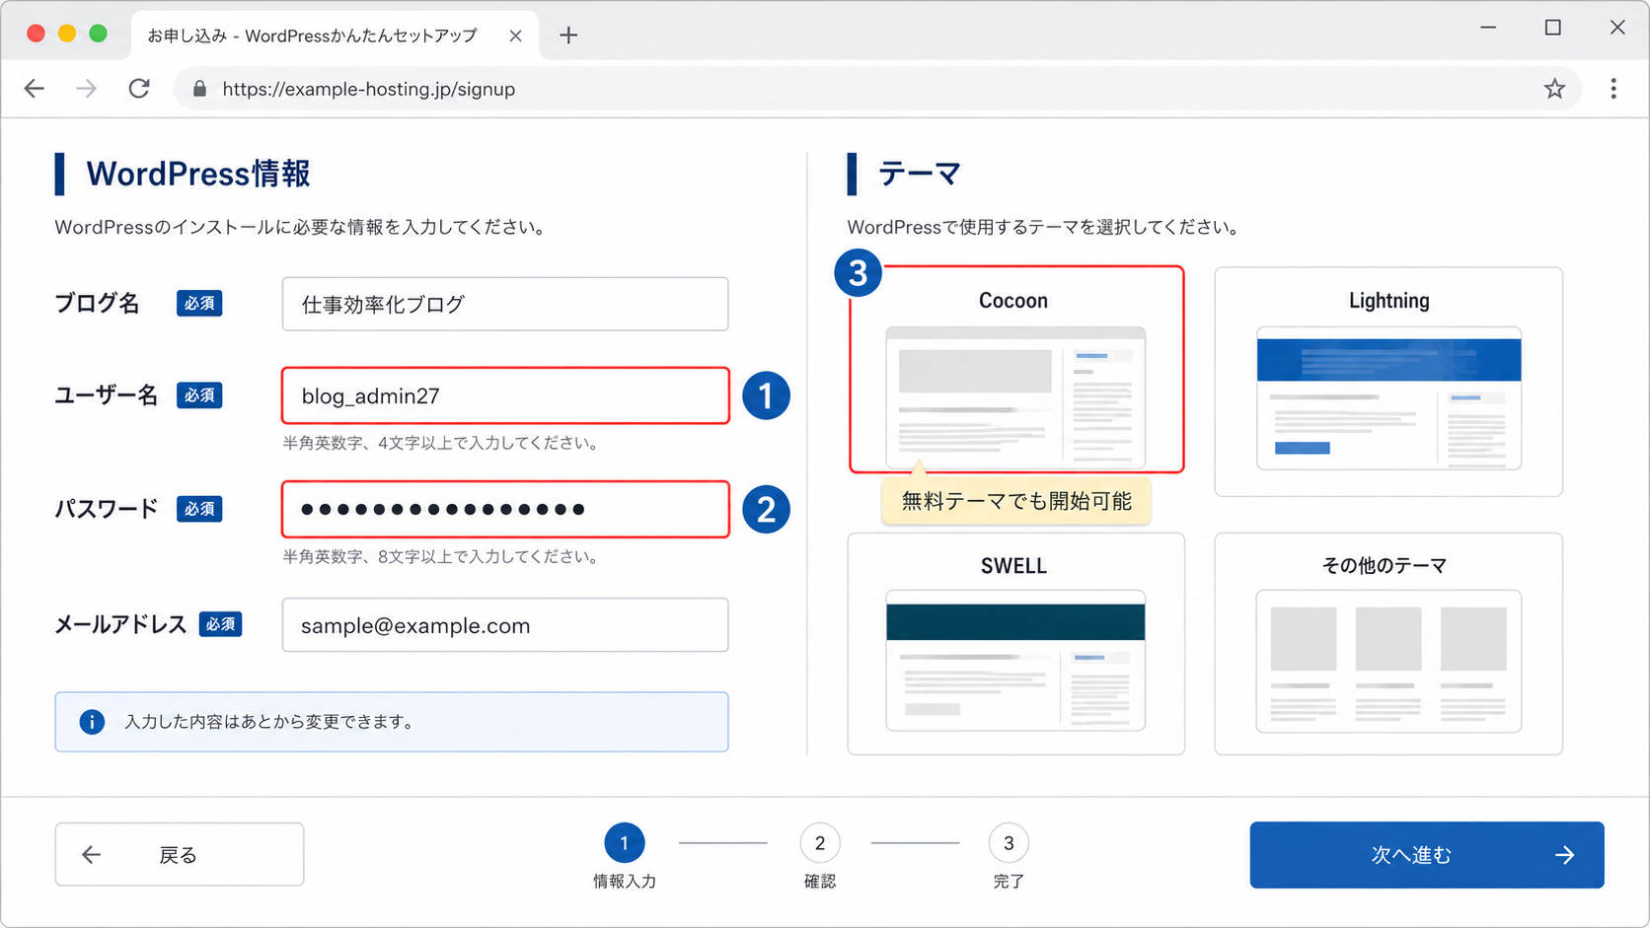Viewport: 1650px width, 928px height.
Task: Focus the address bar URL field
Action: click(x=878, y=89)
